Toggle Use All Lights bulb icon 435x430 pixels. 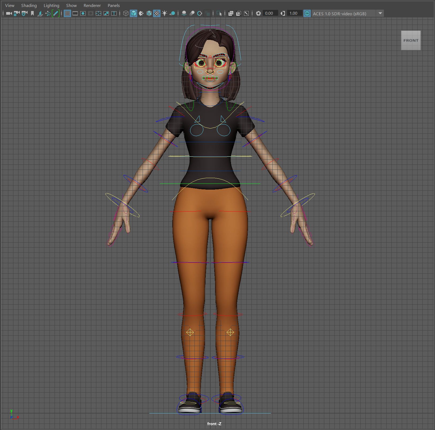coord(165,13)
